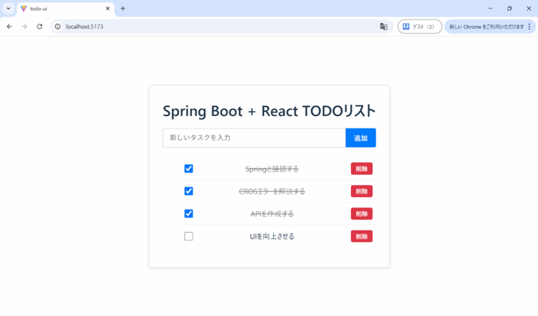Open the Chrome three-dot menu
This screenshot has height=316, width=538.
click(529, 27)
